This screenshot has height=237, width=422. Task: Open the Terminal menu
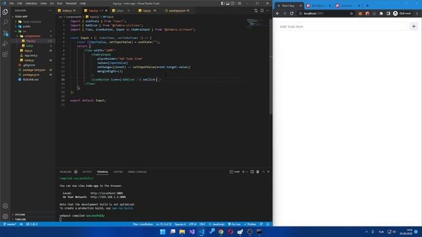(x=71, y=3)
